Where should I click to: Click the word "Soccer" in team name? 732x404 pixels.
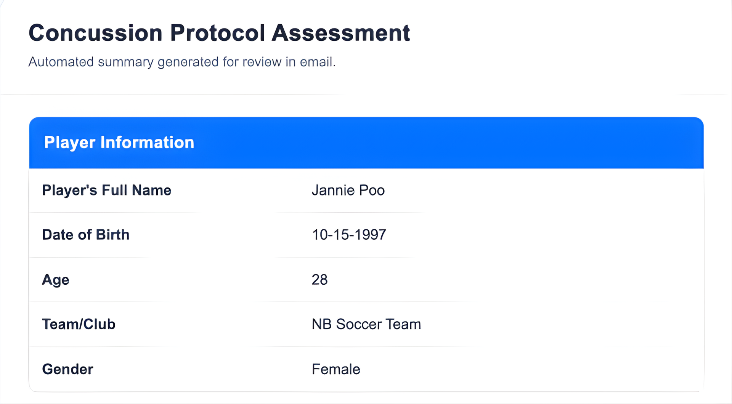(x=359, y=324)
